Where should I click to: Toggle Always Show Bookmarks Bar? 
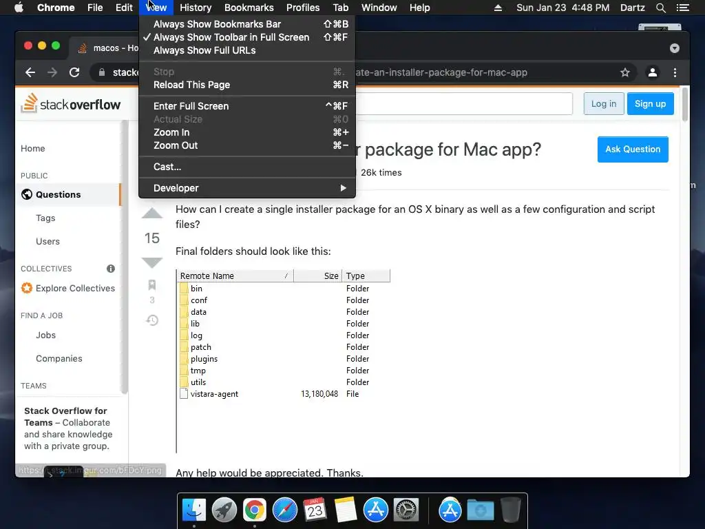tap(247, 24)
